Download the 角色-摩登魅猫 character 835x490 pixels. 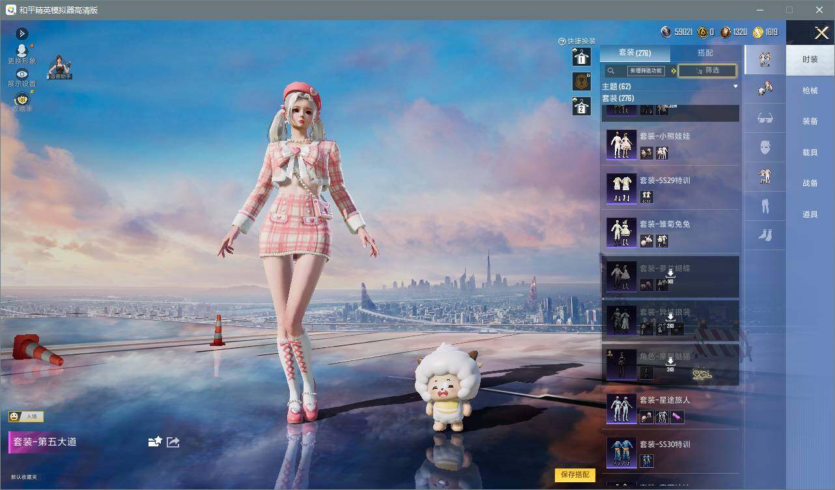click(x=670, y=364)
